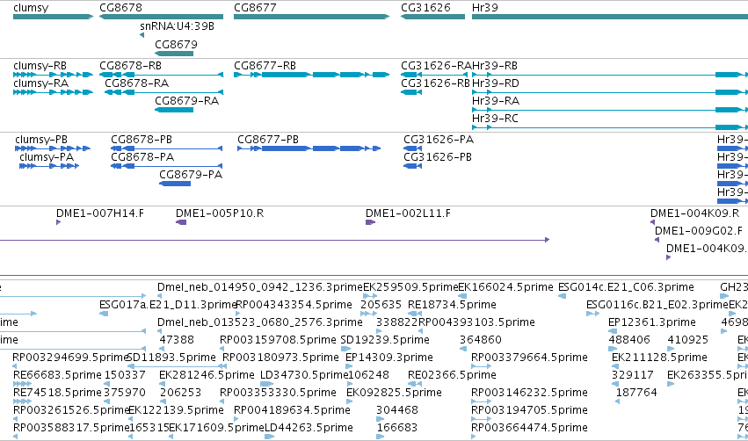The height and width of the screenshot is (441, 748).
Task: Click the EK122139.5prime label
Action: click(176, 411)
